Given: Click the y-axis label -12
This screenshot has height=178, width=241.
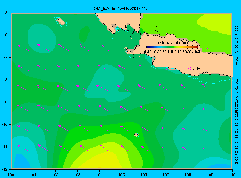Looking at the screenshot, I should pyautogui.click(x=5, y=169).
